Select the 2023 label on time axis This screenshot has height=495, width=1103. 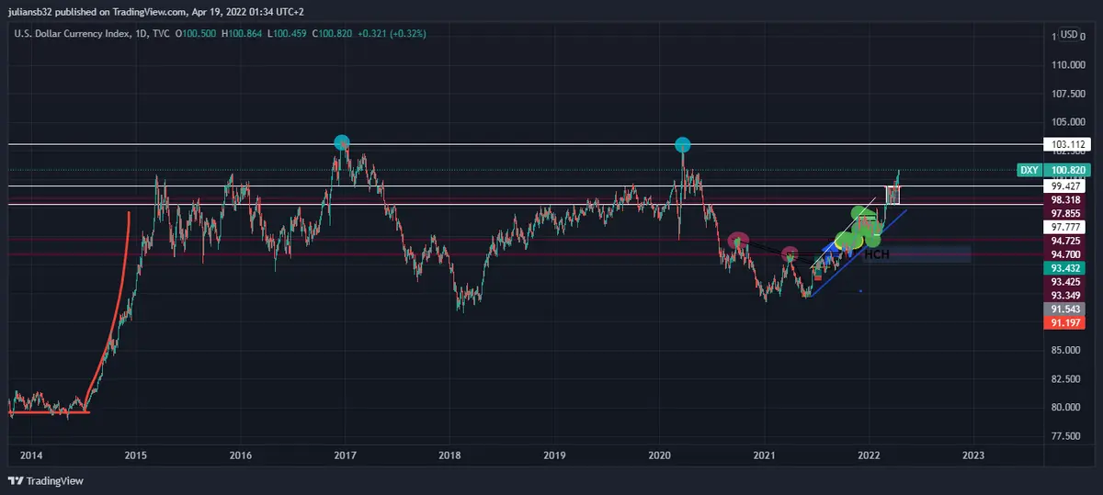(972, 455)
